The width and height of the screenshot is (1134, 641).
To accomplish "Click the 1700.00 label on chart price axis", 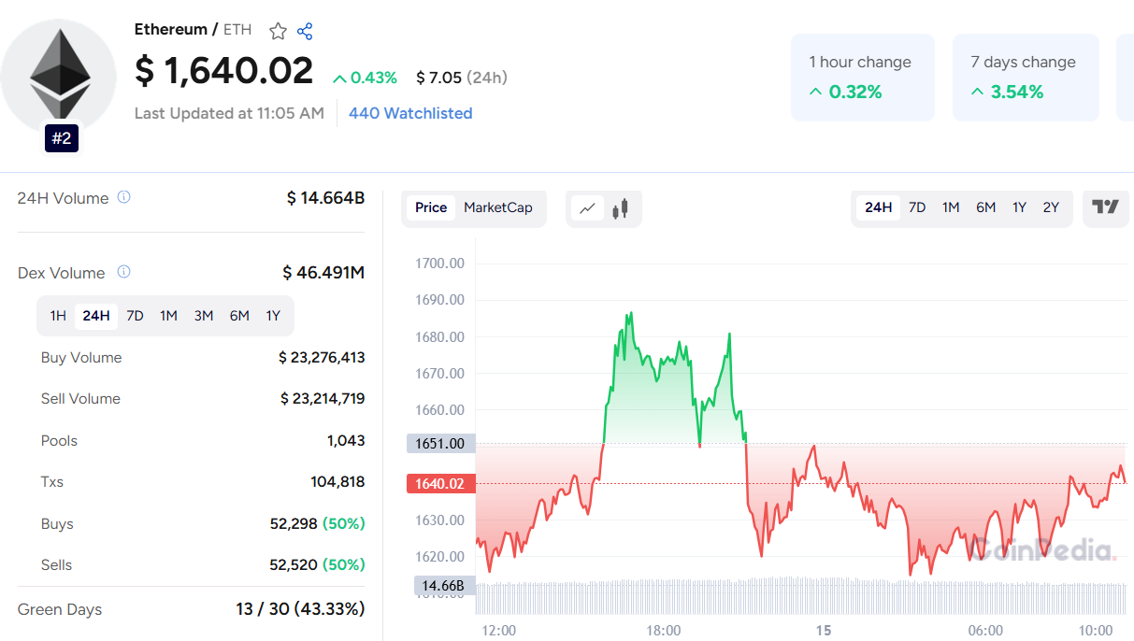I will pyautogui.click(x=439, y=264).
